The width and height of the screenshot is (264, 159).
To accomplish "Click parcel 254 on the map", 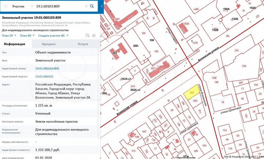I will pos(244,66).
